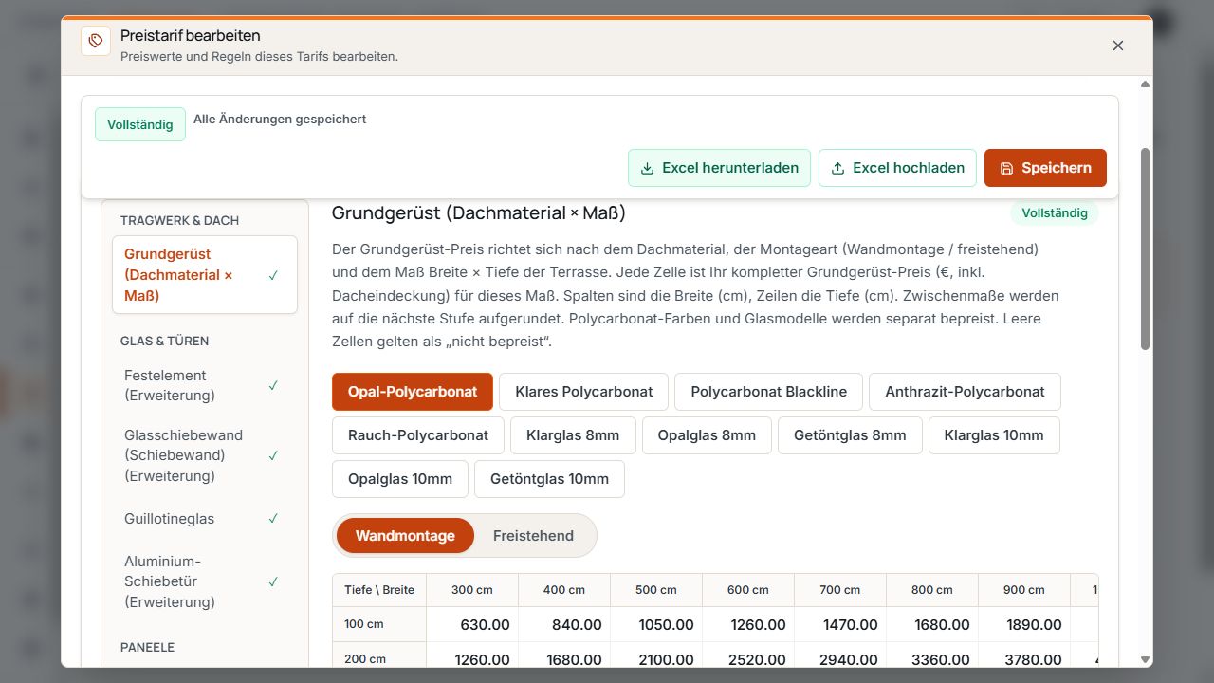
Task: Switch to Klares Polycarbonat material
Action: (584, 392)
